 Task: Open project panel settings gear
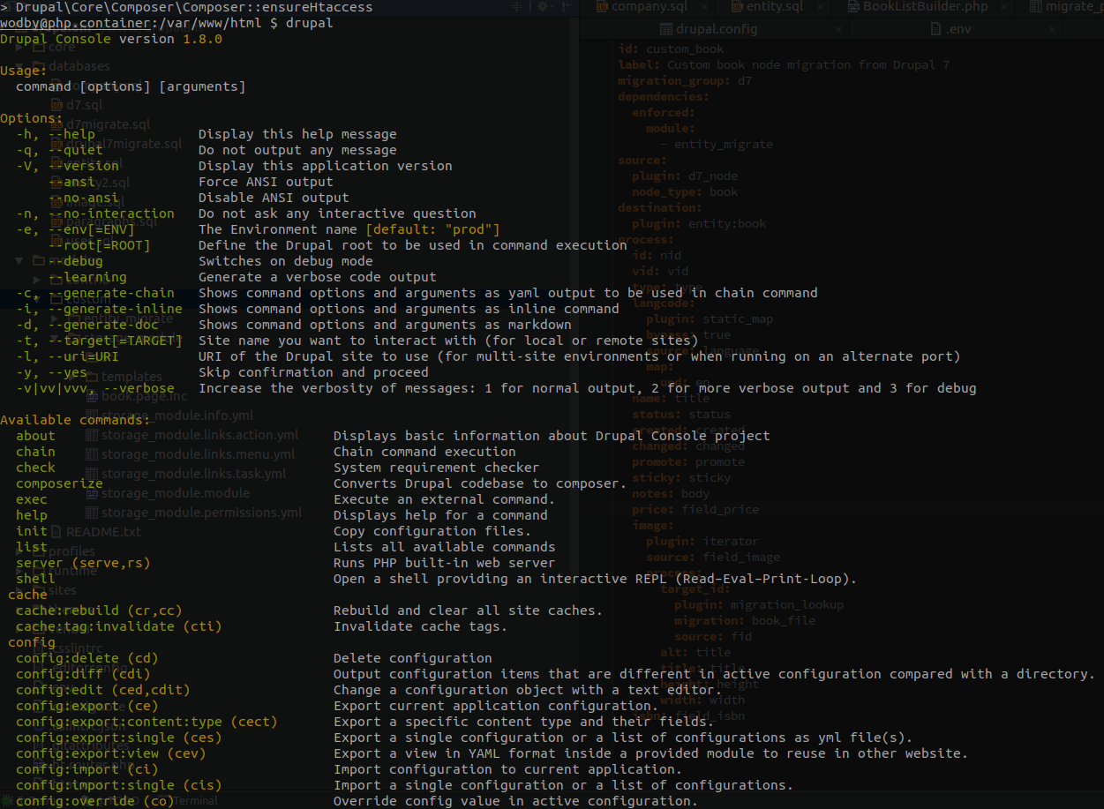click(x=545, y=7)
